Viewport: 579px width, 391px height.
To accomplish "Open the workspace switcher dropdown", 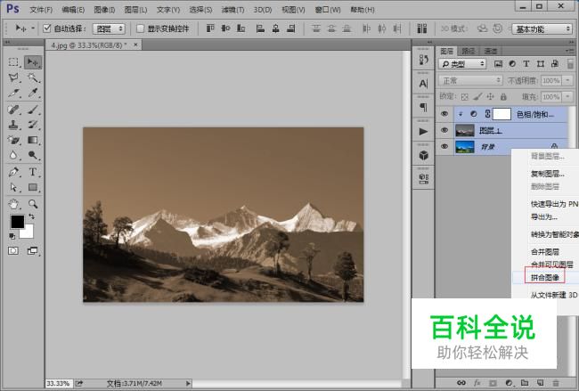I will (x=542, y=29).
